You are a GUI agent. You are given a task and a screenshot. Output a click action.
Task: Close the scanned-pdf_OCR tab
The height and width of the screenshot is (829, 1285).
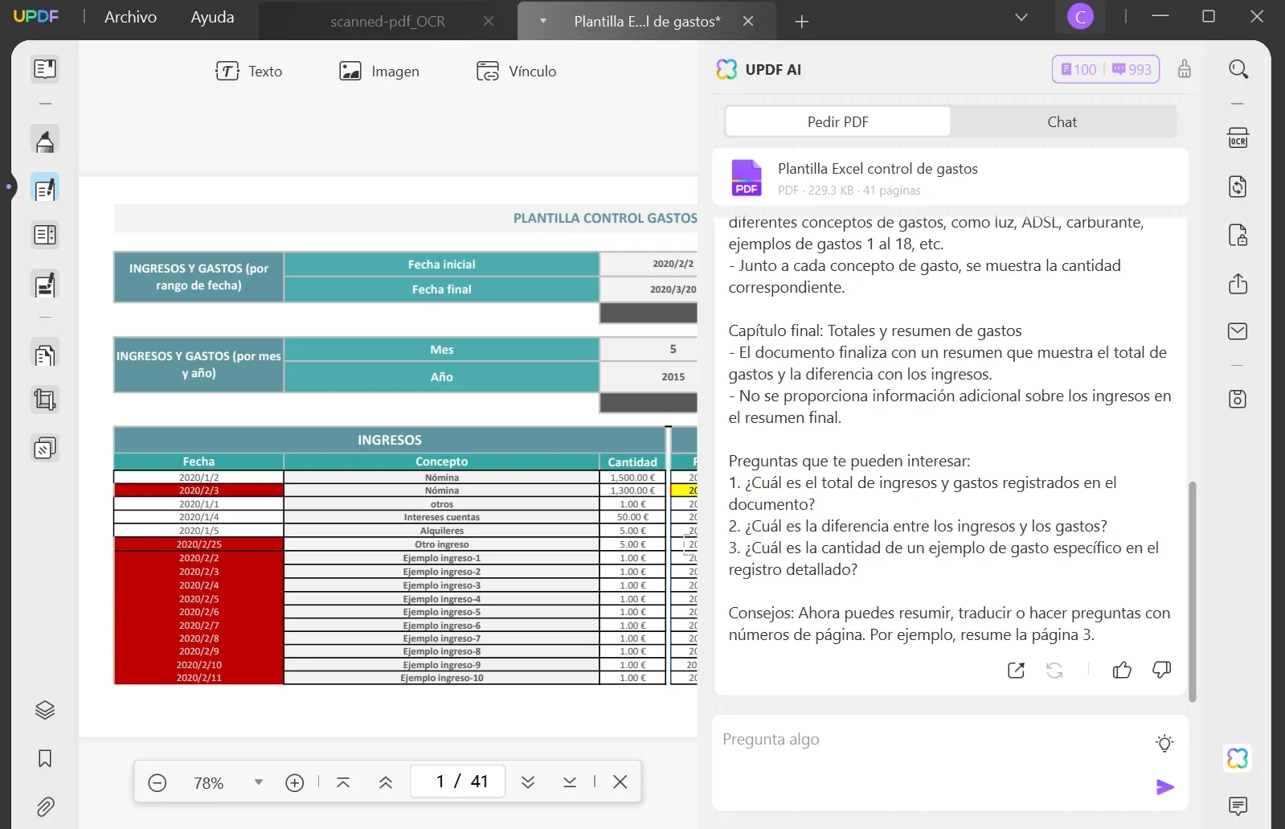[x=489, y=22]
